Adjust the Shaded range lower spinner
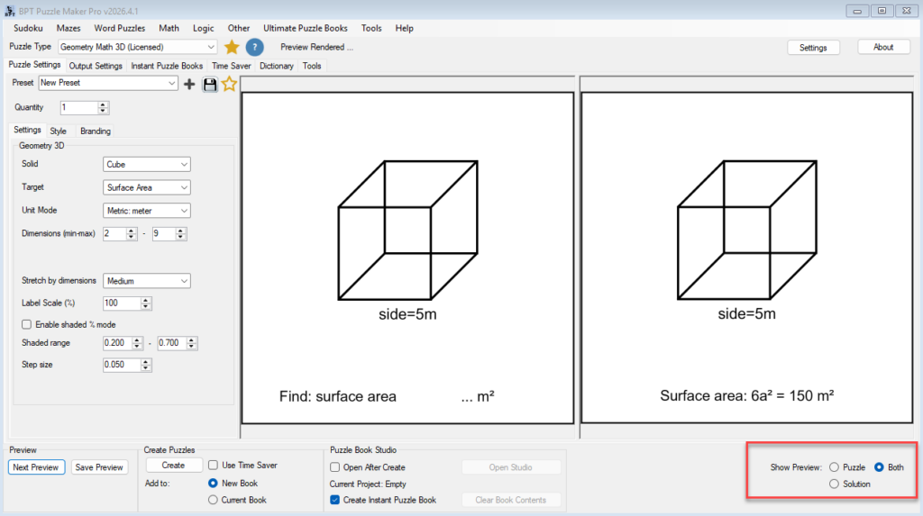The width and height of the screenshot is (923, 516). 137,343
